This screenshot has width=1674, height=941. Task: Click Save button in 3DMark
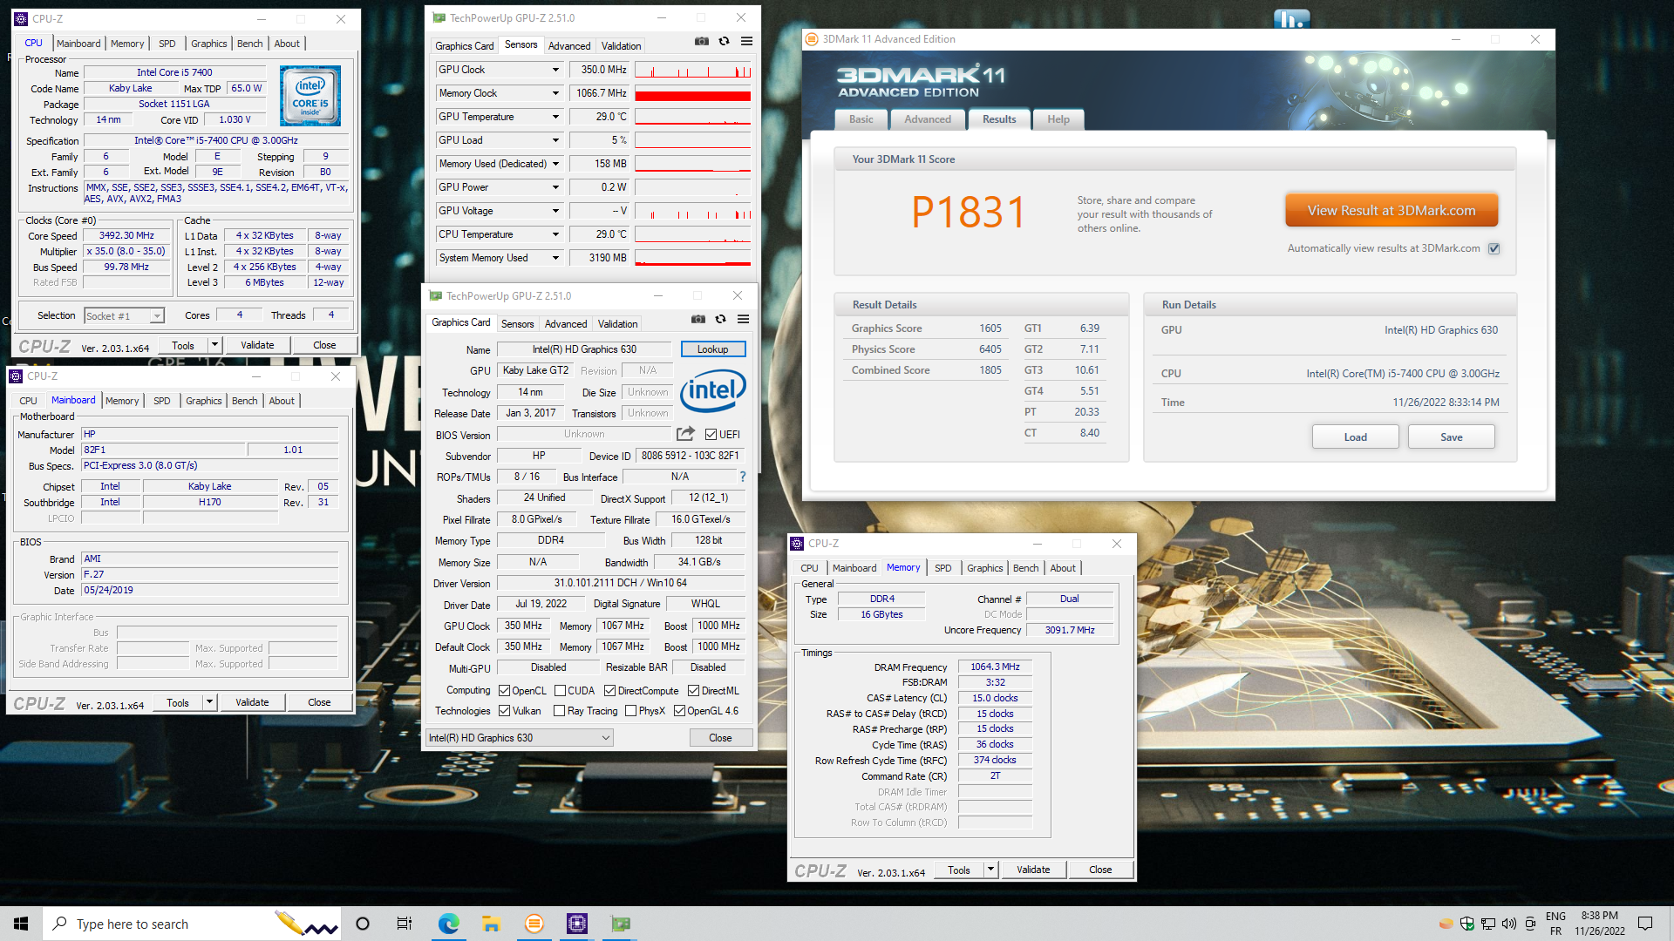click(x=1451, y=437)
